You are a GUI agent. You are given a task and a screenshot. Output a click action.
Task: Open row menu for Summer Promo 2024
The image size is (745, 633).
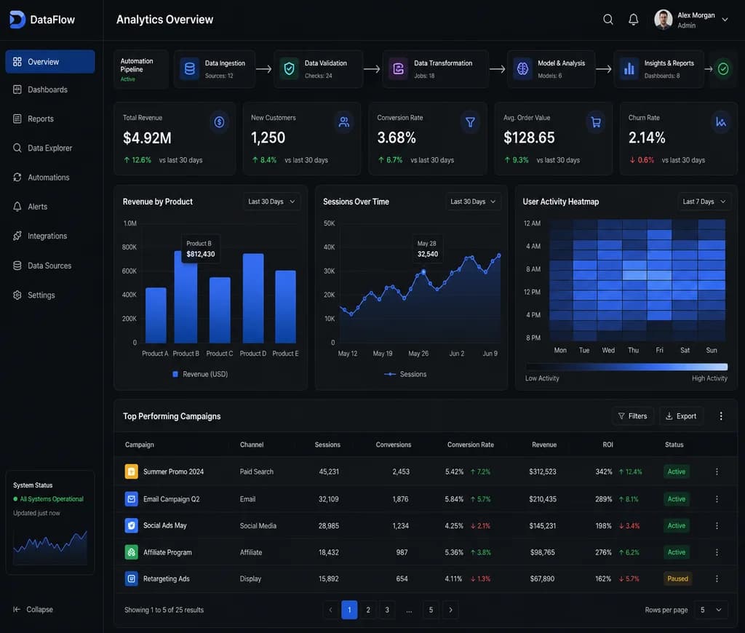click(x=717, y=471)
